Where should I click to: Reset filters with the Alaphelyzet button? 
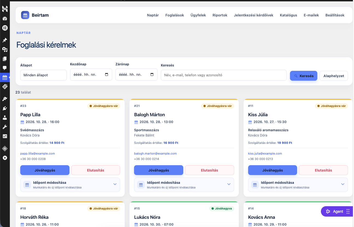pos(334,76)
